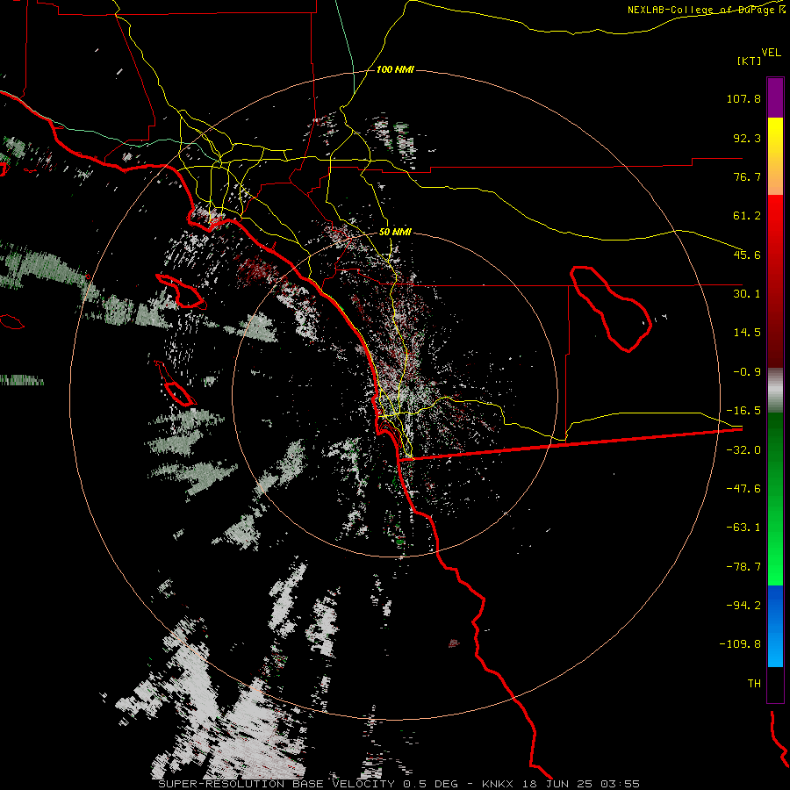Click the "100 NMI" range ring label
Screen dimensions: 790x790
tap(395, 69)
